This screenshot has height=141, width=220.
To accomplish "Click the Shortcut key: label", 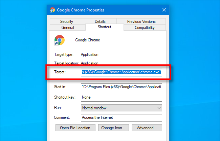I will (x=65, y=97).
